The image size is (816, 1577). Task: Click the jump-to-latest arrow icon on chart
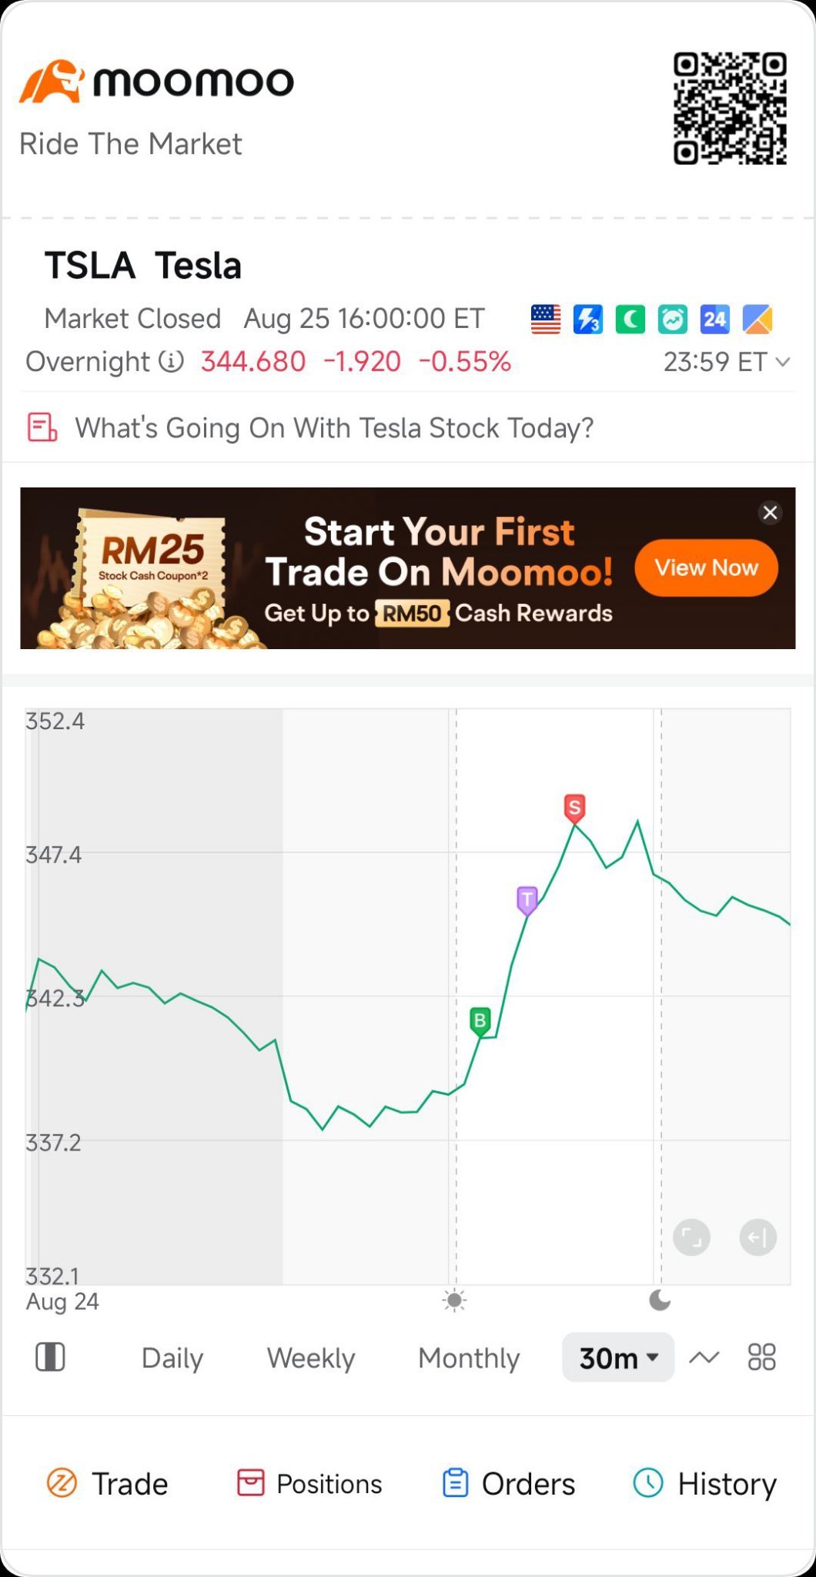tap(758, 1237)
